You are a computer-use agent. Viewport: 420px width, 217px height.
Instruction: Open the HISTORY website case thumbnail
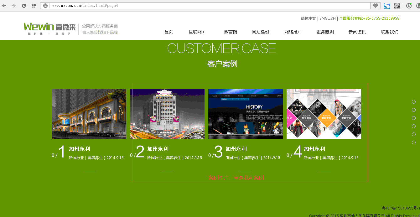(245, 114)
